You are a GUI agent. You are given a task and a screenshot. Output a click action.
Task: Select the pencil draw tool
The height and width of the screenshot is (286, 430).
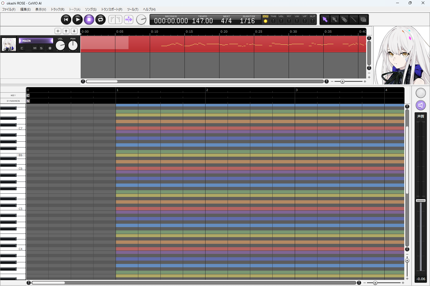point(344,20)
